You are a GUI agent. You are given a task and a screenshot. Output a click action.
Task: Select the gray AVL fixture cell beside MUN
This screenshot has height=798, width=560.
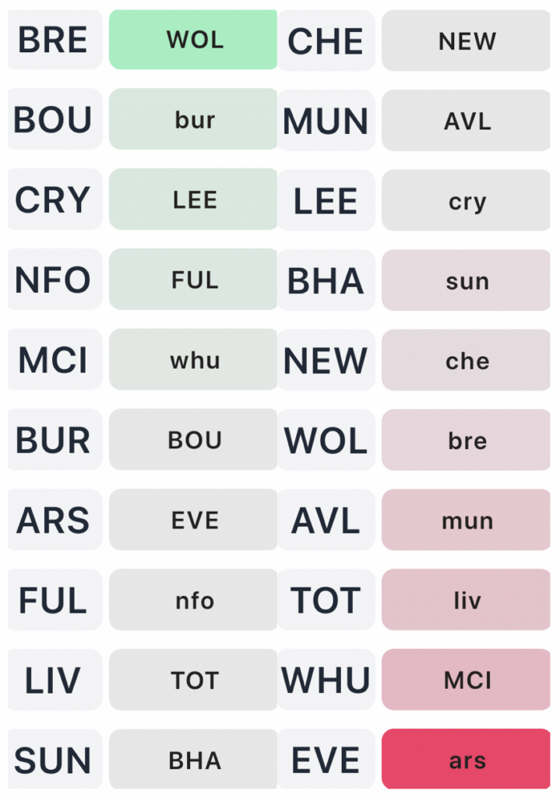[467, 121]
